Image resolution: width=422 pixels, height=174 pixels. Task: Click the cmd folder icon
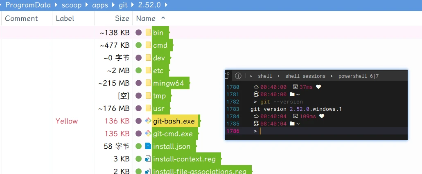pyautogui.click(x=148, y=45)
